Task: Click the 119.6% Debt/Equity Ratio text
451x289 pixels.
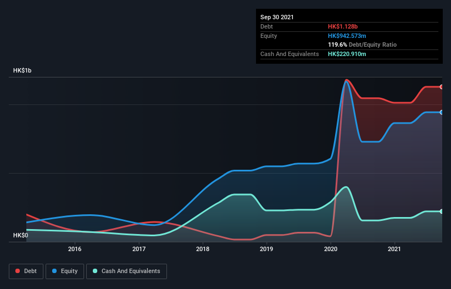Action: pyautogui.click(x=362, y=45)
